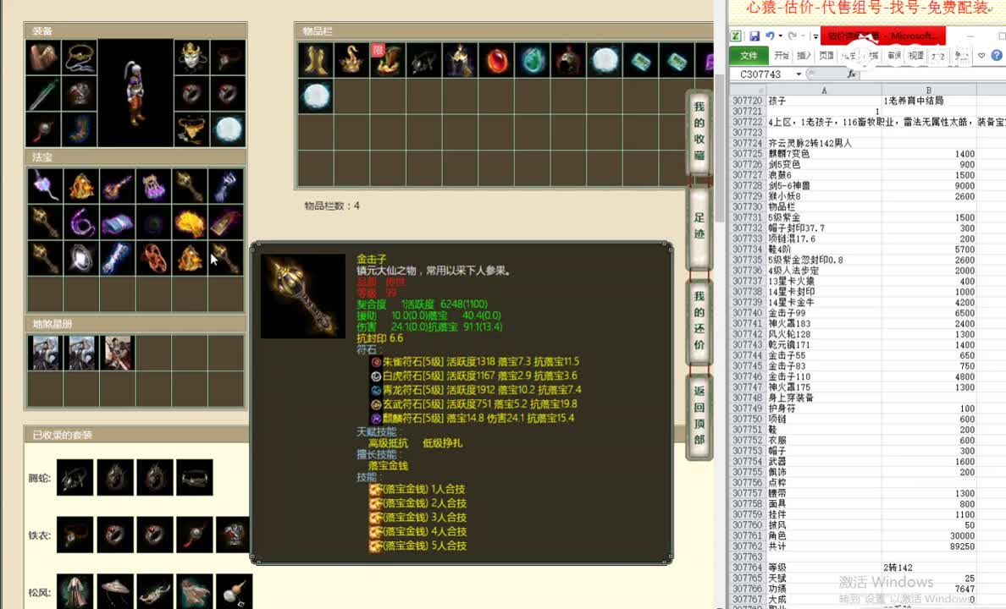Switch to the 开始 ribbon tab
This screenshot has height=609, width=1006.
(x=782, y=56)
